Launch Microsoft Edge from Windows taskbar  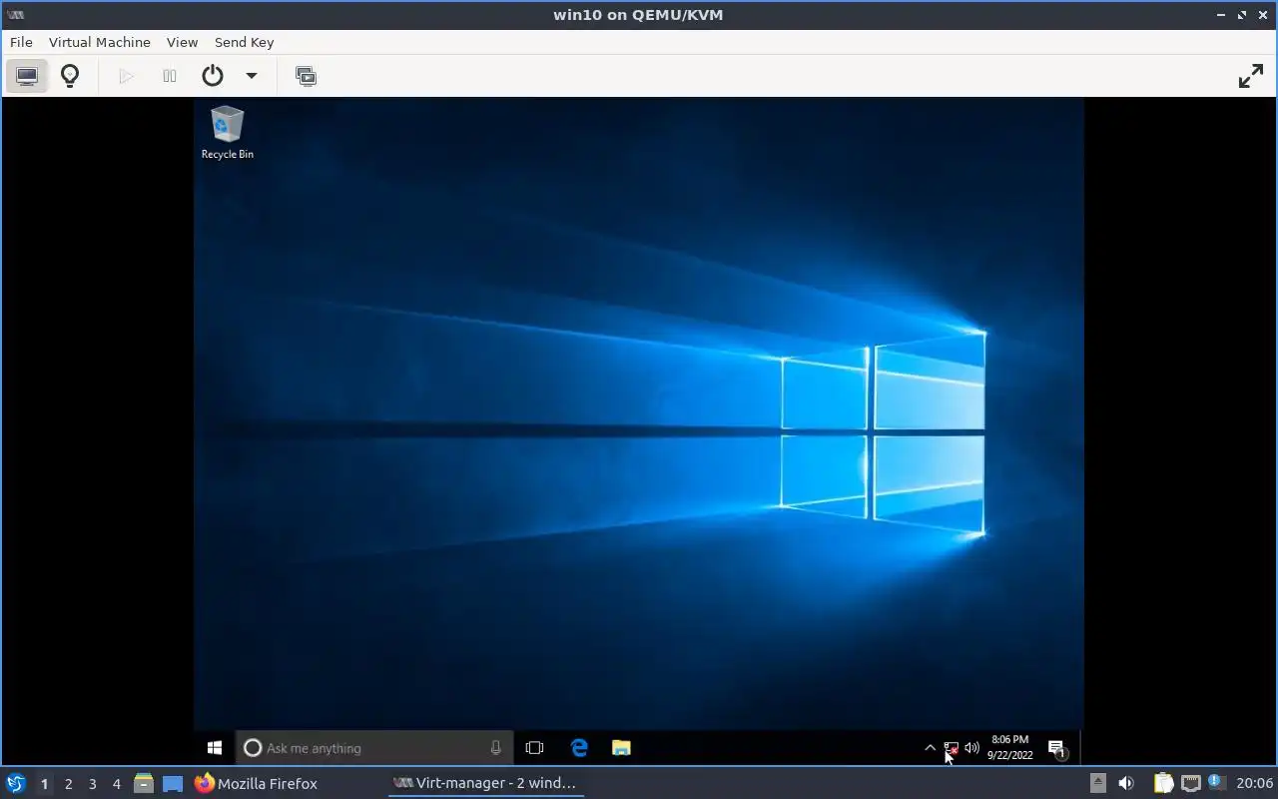(579, 748)
